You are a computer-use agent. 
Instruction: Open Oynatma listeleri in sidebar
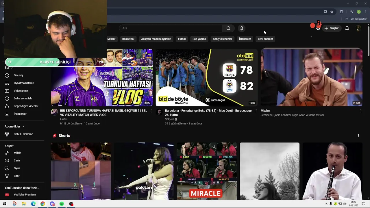(x=24, y=83)
